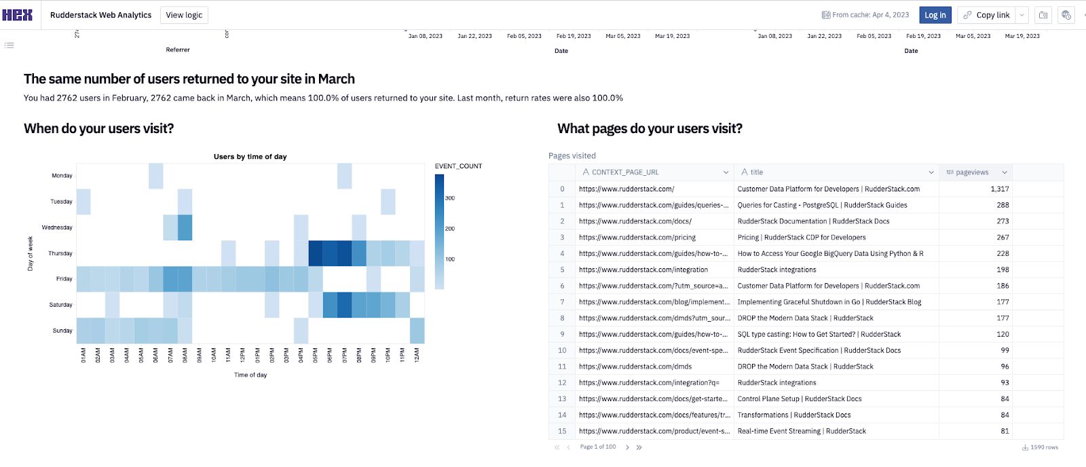1086x467 pixels.
Task: Click 'When do your users visit?' heading
Action: pyautogui.click(x=98, y=129)
